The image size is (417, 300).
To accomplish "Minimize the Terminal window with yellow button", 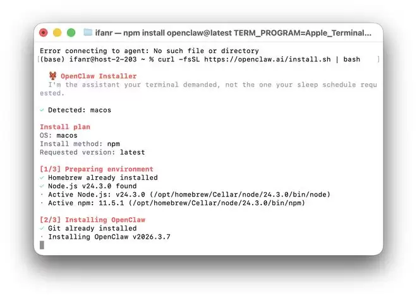I will point(57,32).
